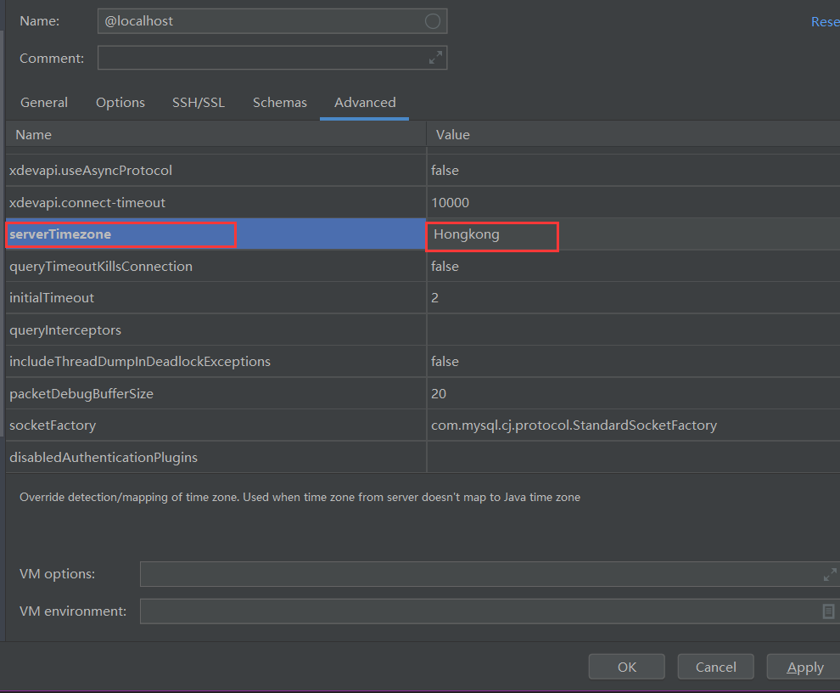Image resolution: width=840 pixels, height=693 pixels.
Task: Switch to the General tab
Action: [43, 102]
